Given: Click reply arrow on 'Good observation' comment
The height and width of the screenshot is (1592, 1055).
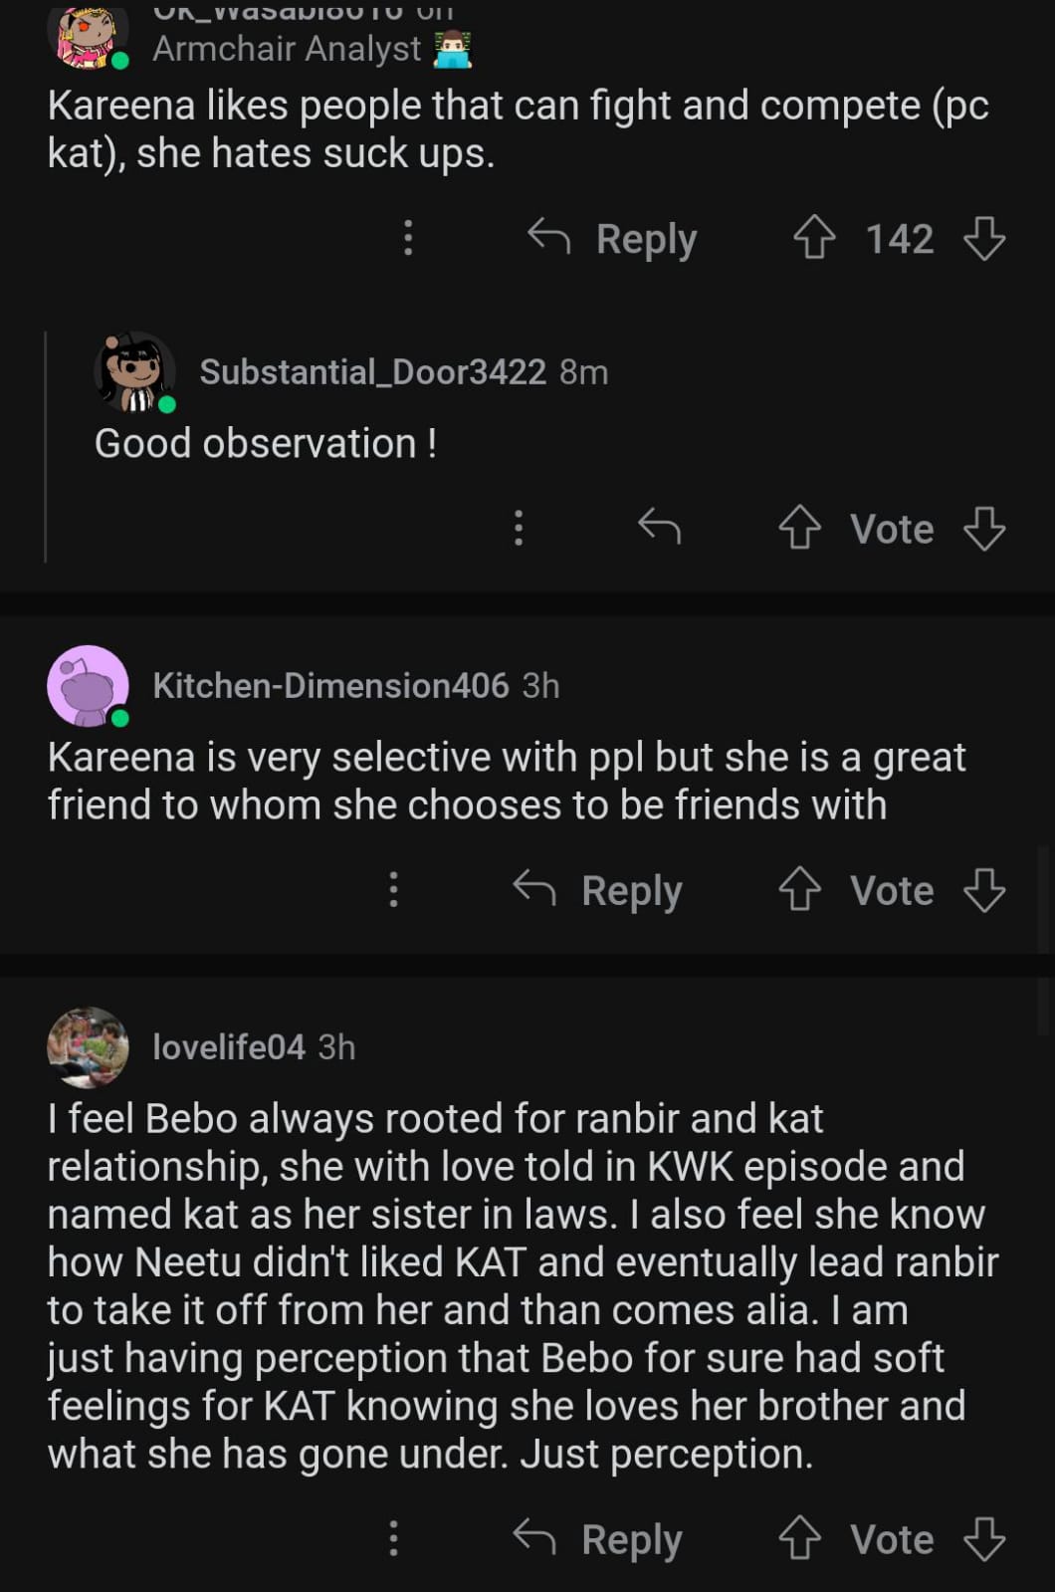Looking at the screenshot, I should tap(659, 526).
